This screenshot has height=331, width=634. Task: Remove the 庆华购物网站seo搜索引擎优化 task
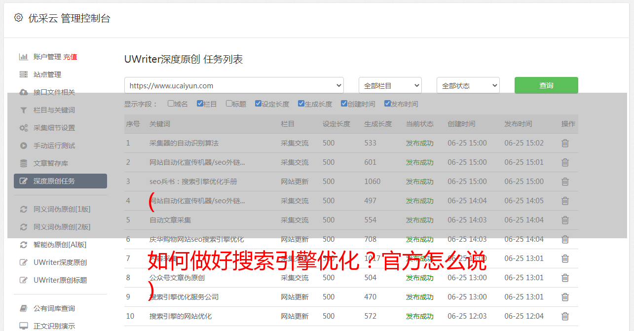click(565, 239)
